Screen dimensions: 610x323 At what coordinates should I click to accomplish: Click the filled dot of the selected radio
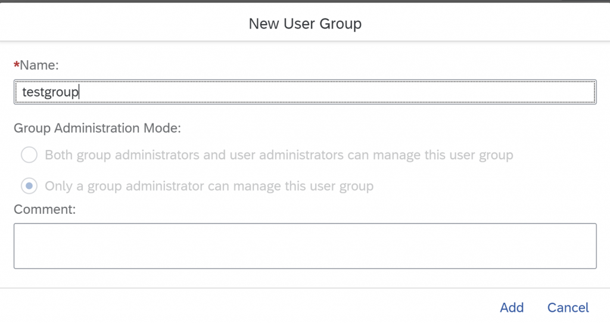29,186
